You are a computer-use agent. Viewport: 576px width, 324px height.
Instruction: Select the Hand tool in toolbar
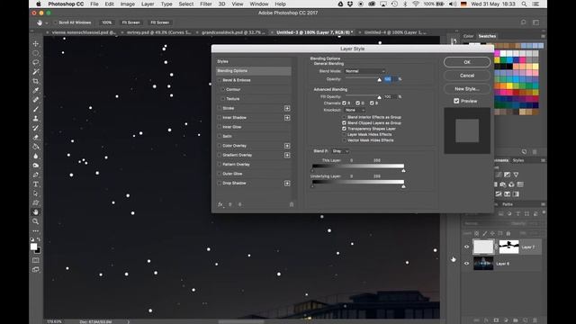36,212
